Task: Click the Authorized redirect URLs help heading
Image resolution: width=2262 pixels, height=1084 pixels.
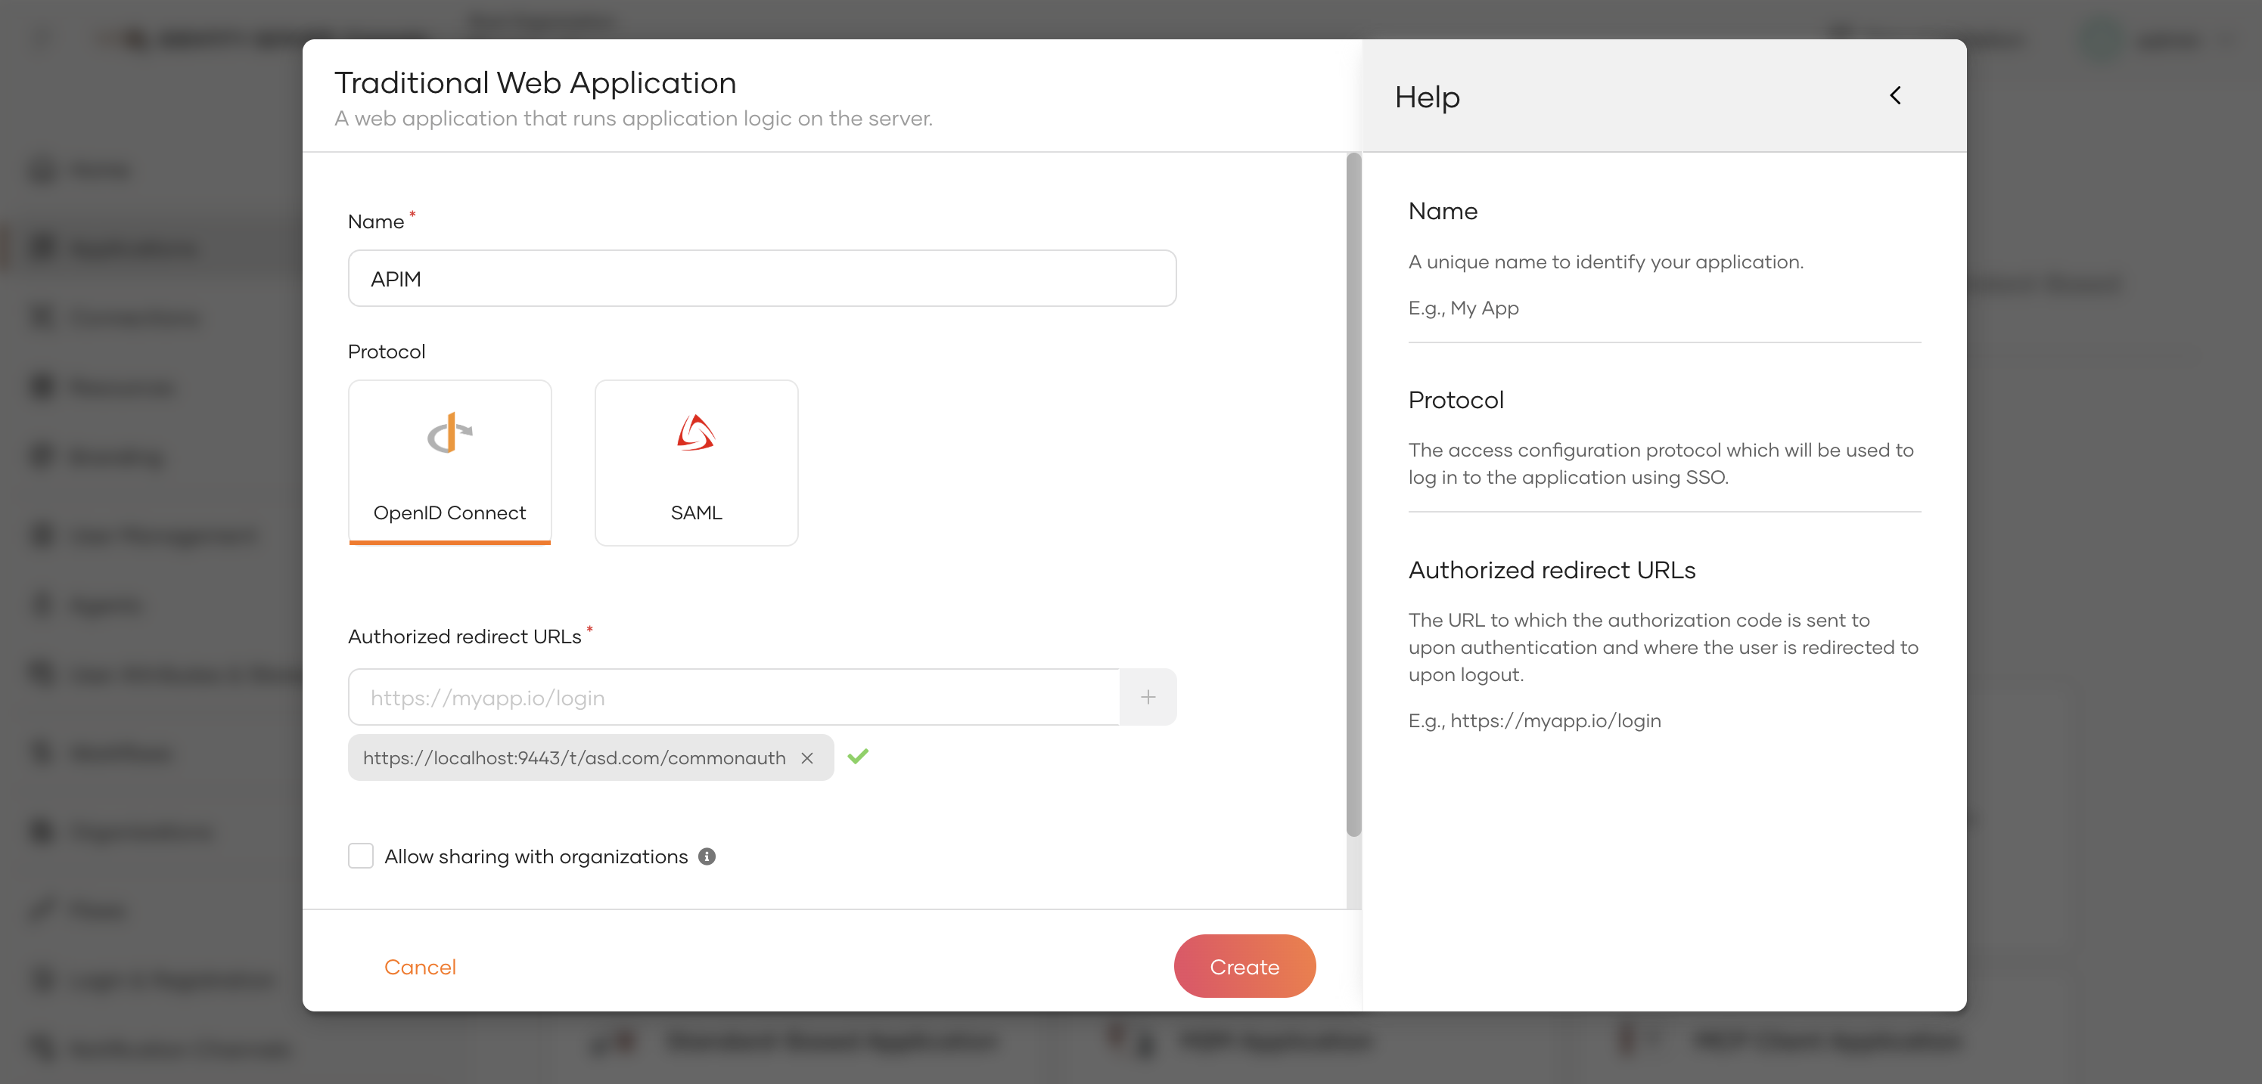Action: point(1552,571)
